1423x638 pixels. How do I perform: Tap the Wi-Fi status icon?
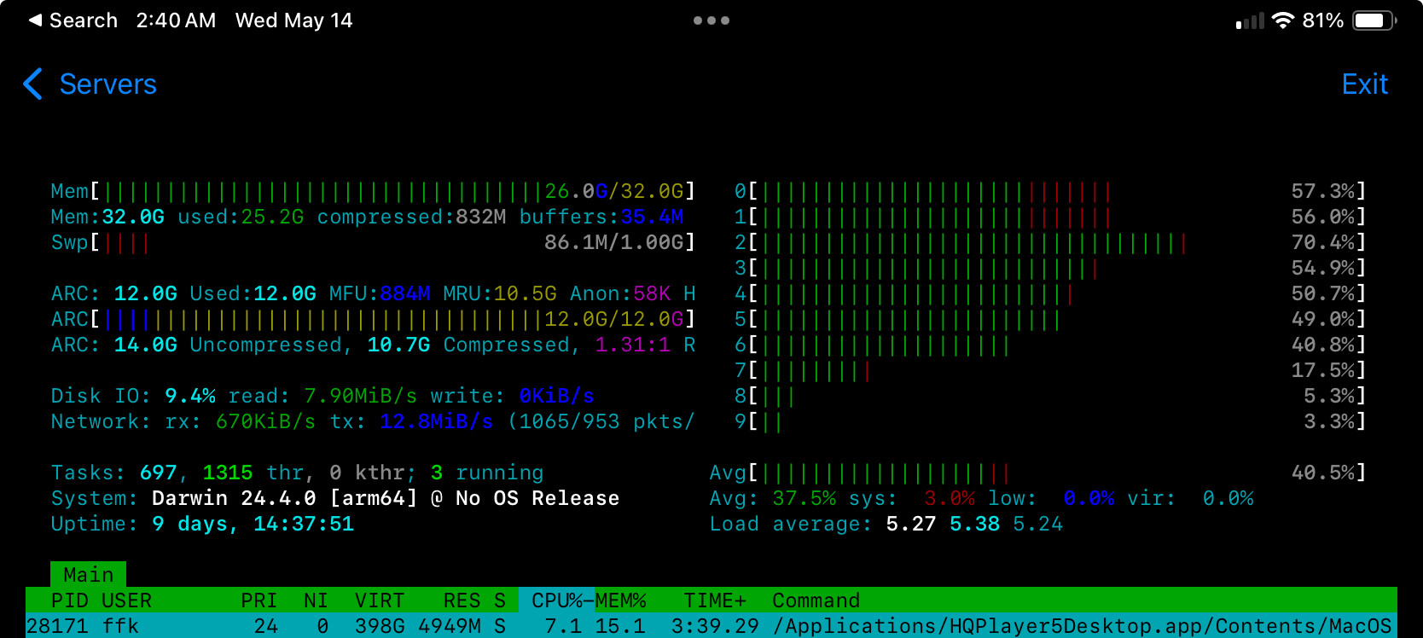pos(1282,20)
